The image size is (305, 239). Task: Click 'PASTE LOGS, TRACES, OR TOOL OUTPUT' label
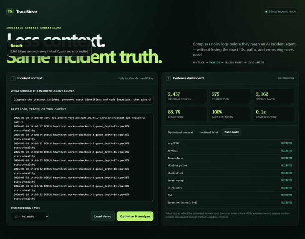(x=38, y=109)
